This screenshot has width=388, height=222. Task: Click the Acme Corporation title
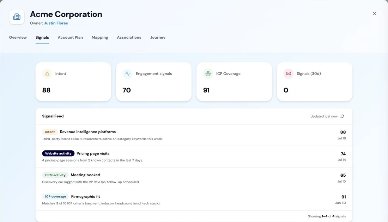[66, 14]
